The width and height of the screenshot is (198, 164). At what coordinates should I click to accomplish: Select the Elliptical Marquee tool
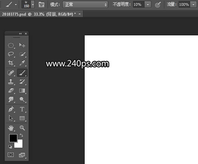11,45
